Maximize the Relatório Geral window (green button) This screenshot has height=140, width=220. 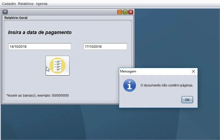125,12
